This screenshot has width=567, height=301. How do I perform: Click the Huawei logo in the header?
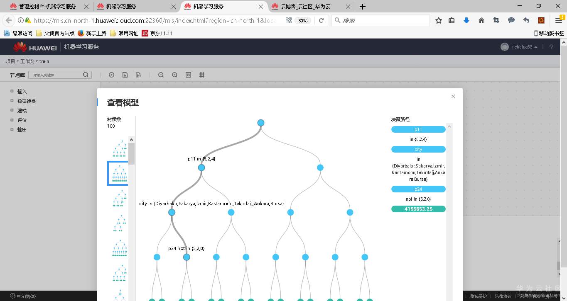[x=35, y=47]
